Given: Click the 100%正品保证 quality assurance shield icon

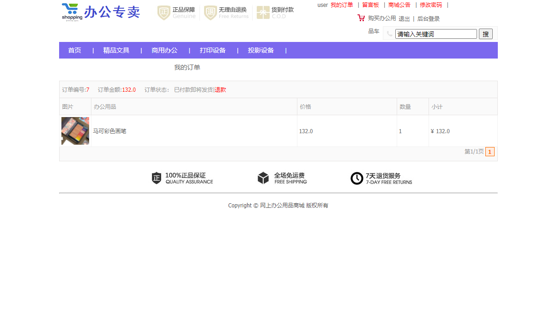Looking at the screenshot, I should click(157, 178).
